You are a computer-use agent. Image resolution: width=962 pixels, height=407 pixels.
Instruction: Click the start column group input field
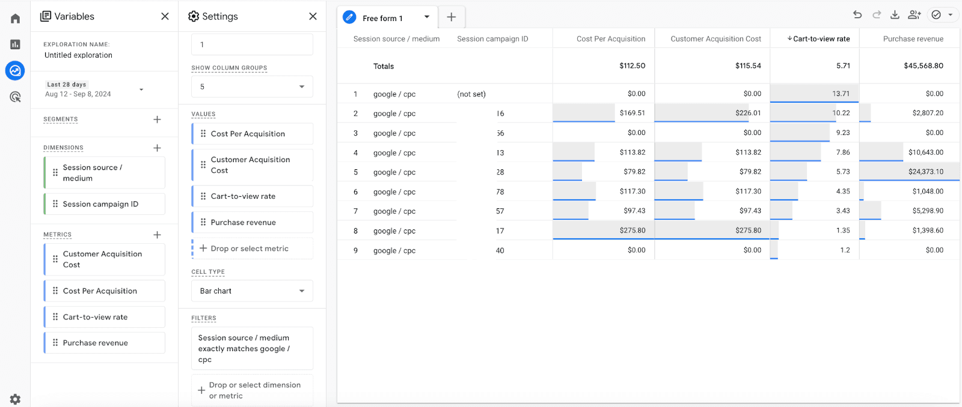tap(252, 44)
